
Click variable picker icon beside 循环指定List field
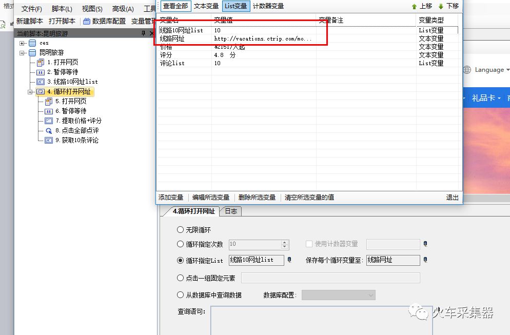tap(289, 260)
